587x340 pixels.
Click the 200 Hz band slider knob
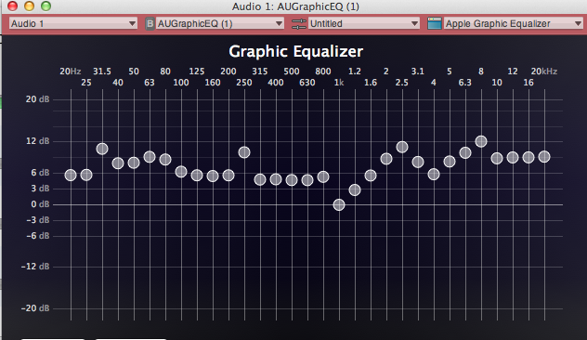pos(228,175)
